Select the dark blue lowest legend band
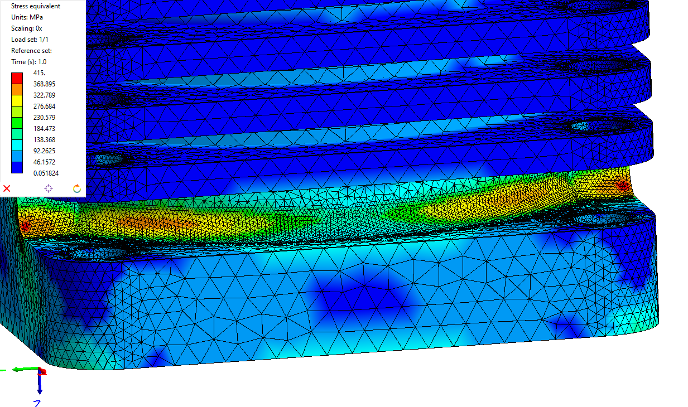The image size is (688, 407). click(x=17, y=167)
